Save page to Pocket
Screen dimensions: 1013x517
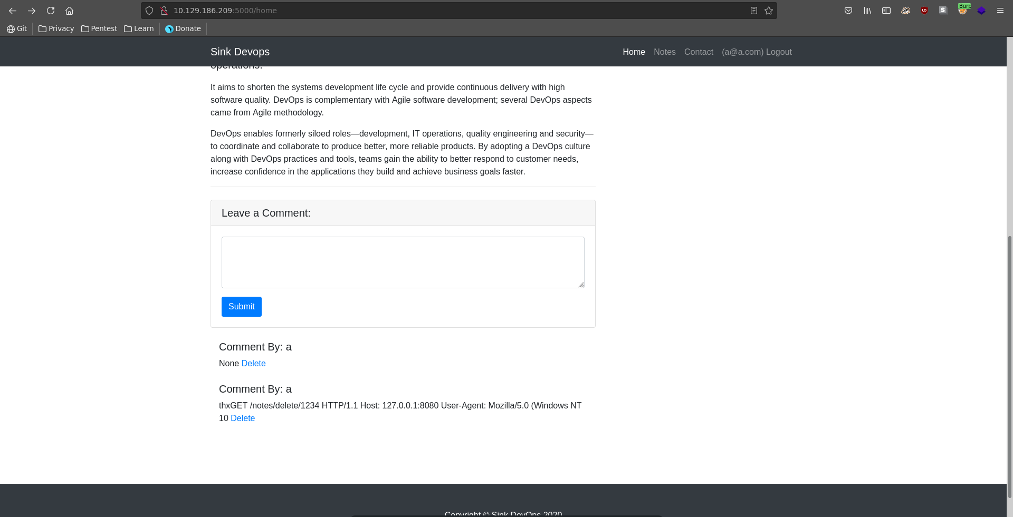848,11
